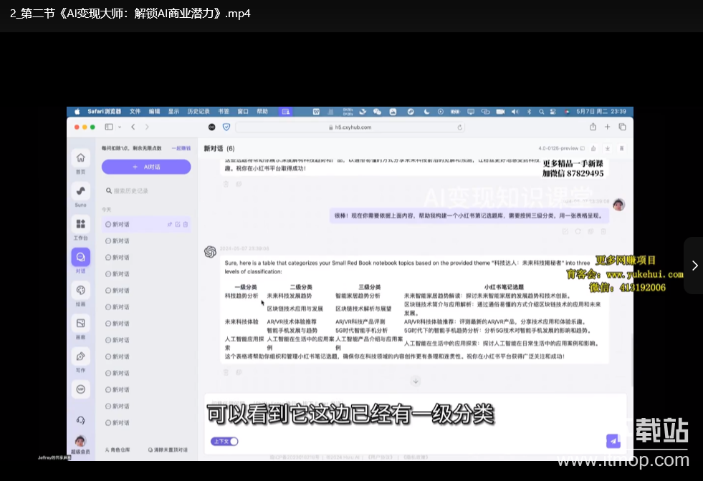Screen dimensions: 703x481
Task: Click the scroll-to-bottom down arrow in chat
Action: pyautogui.click(x=416, y=381)
